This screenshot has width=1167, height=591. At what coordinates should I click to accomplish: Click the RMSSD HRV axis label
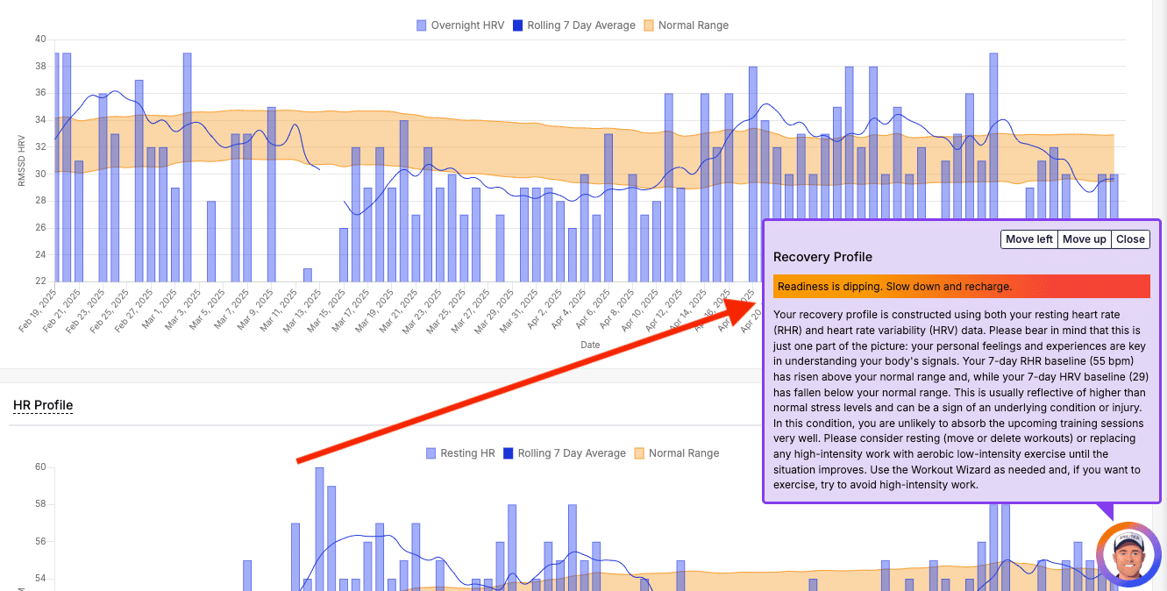22,160
